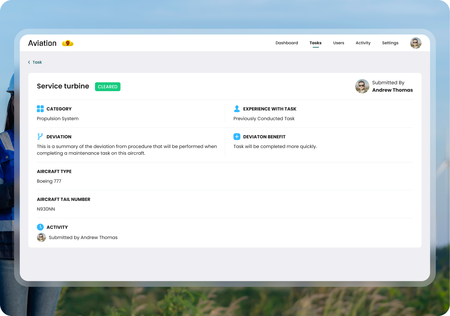Open the user profile avatar in header

(415, 43)
